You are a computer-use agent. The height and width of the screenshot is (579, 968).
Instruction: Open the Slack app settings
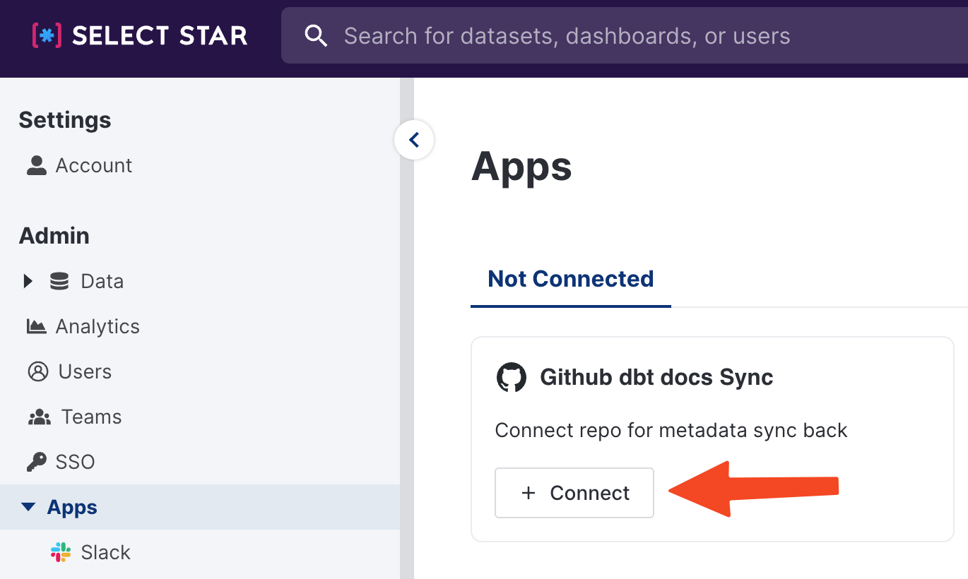(105, 552)
